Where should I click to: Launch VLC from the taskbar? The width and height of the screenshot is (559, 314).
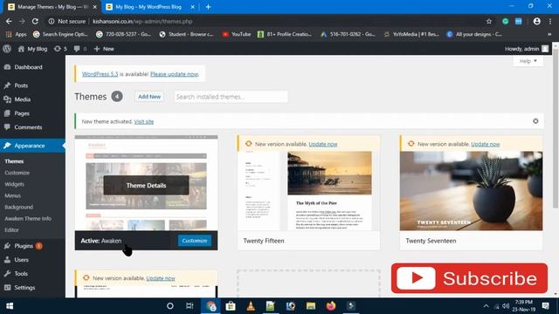(251, 306)
